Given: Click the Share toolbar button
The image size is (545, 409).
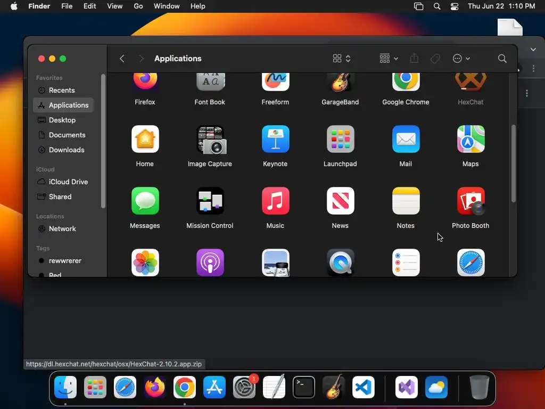Looking at the screenshot, I should tap(414, 59).
